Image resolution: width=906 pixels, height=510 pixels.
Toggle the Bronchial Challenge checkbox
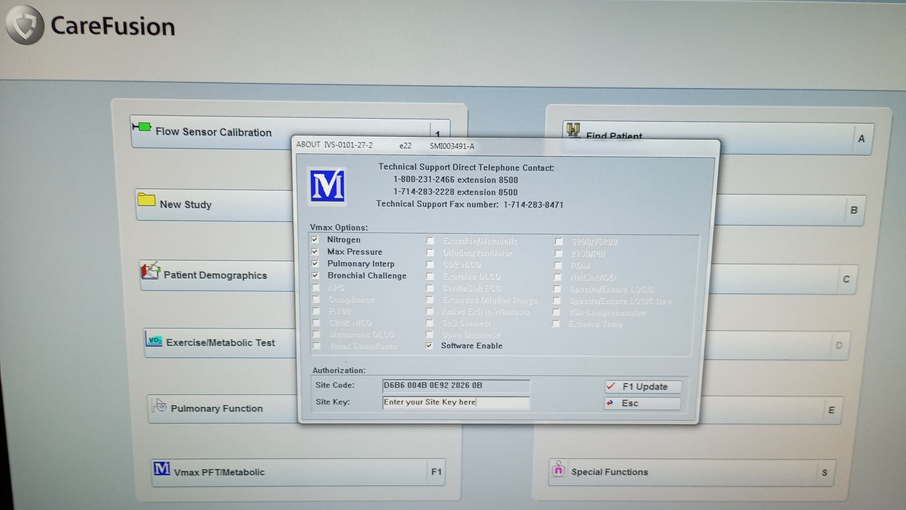[x=315, y=276]
